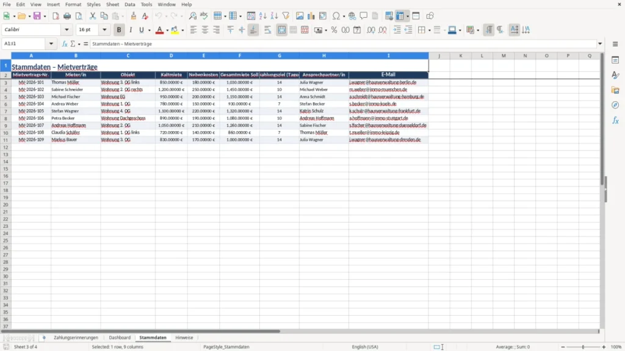Format as percent icon

[334, 30]
